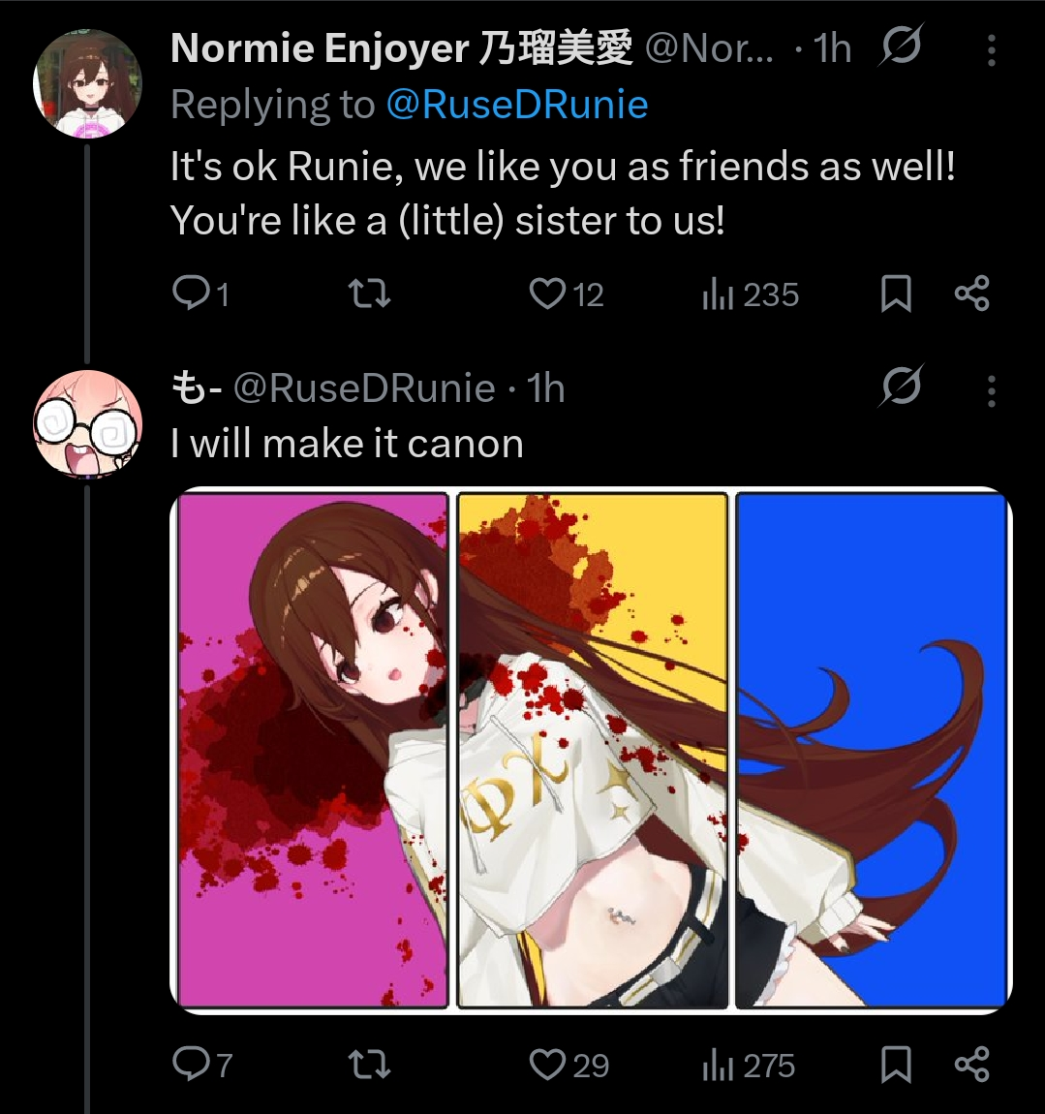Retweet the 'I will make it canon' post

coord(369,1065)
